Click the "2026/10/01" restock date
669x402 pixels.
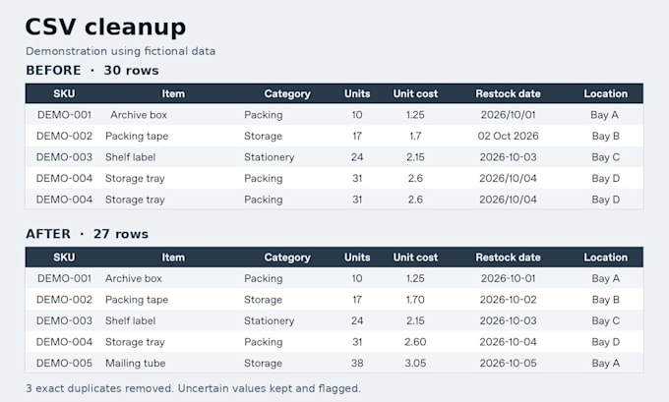[x=509, y=115]
